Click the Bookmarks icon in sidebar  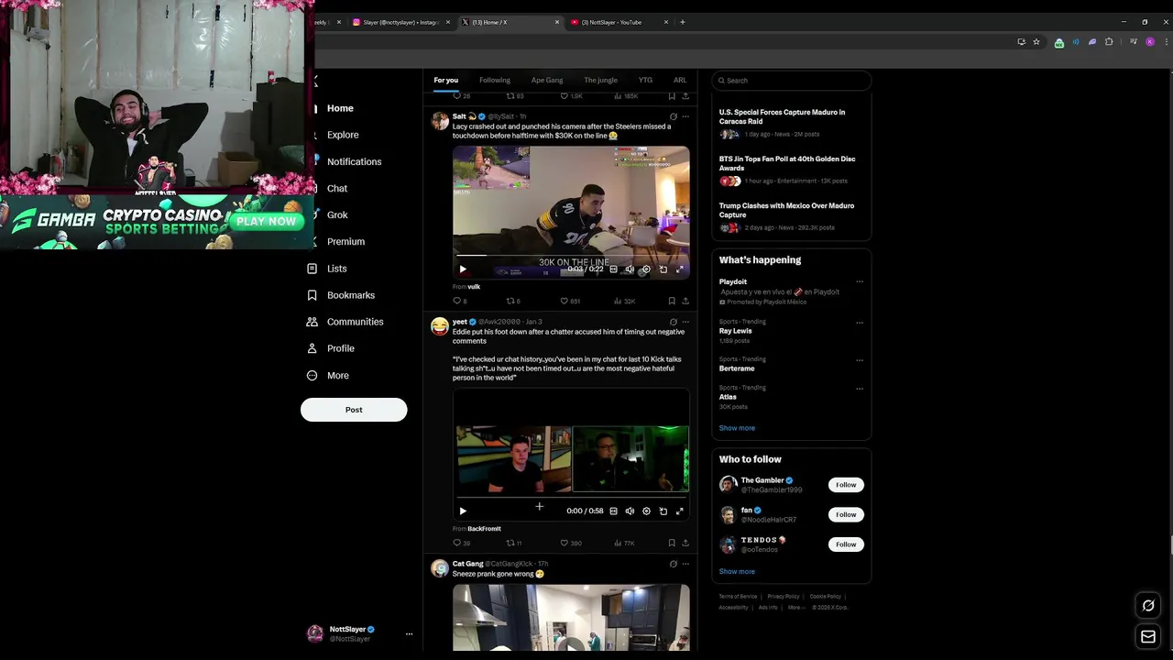(312, 295)
